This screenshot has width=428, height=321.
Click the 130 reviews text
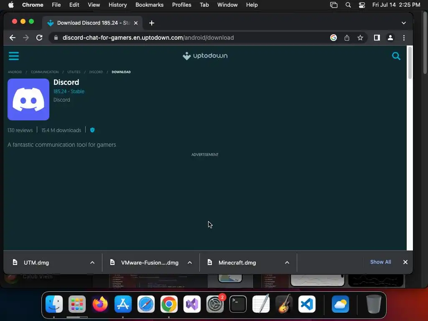coord(20,130)
